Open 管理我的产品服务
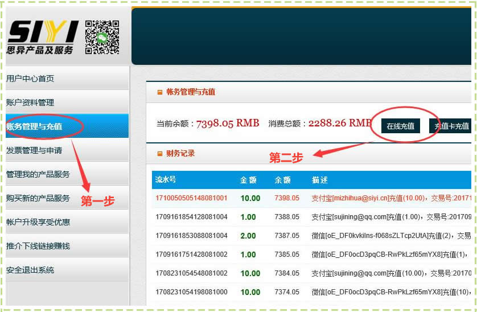Screen dimensions: 477x312 (38, 174)
